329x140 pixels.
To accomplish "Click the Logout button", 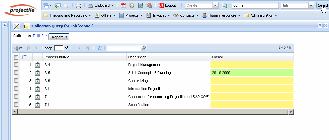I will point(167,5).
